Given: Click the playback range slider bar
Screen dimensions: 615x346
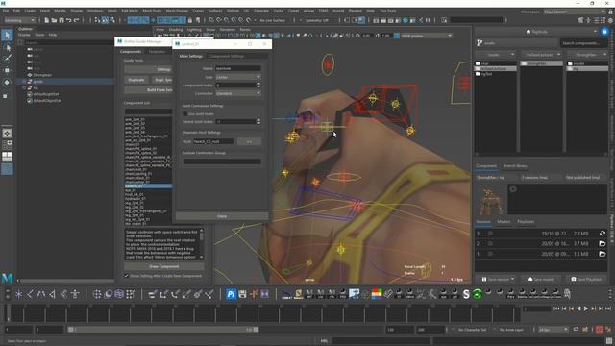Looking at the screenshot, I should click(163, 330).
